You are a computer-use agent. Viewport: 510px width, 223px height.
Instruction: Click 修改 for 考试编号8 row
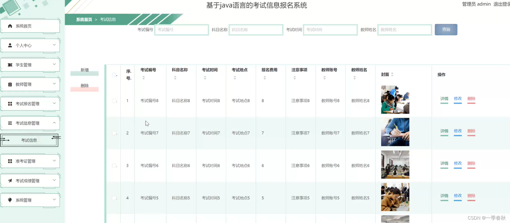coord(458,99)
